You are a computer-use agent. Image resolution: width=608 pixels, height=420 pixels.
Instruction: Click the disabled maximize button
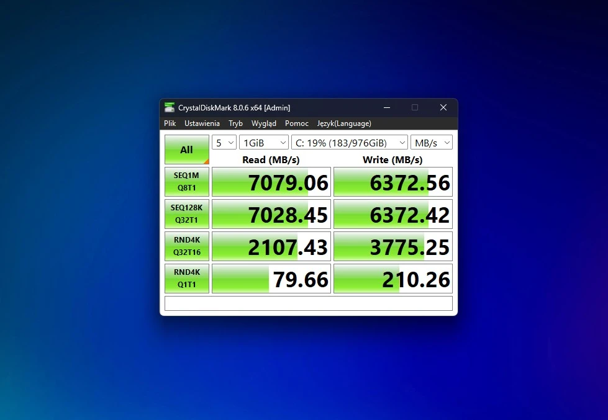(x=414, y=107)
